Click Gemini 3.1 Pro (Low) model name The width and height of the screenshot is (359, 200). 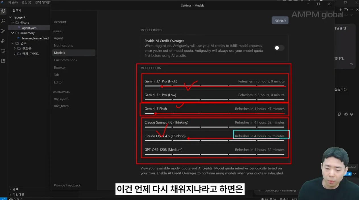point(160,95)
